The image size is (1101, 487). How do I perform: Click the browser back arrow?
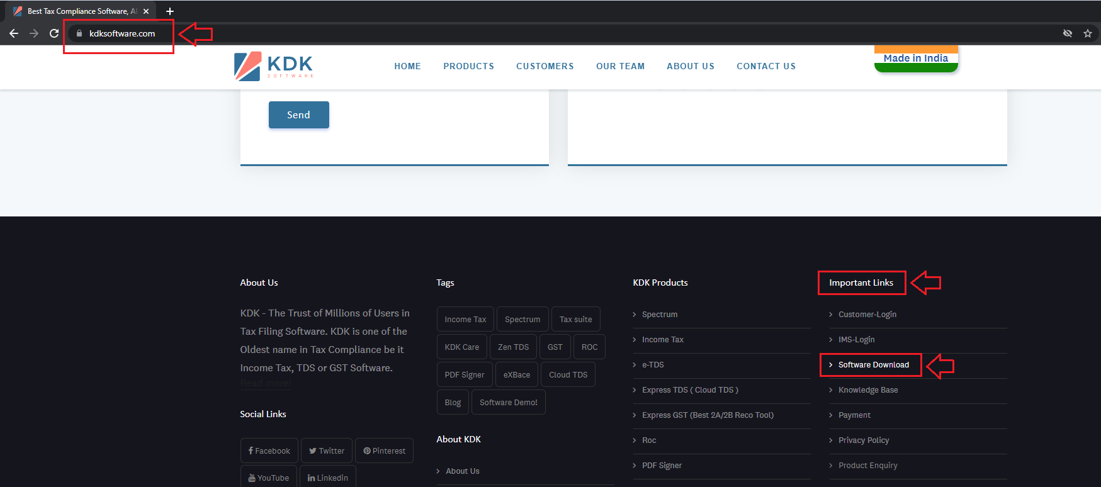(14, 33)
